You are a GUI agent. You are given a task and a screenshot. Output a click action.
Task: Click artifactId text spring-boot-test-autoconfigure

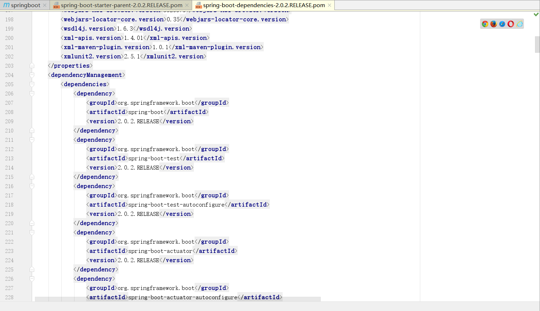point(176,204)
